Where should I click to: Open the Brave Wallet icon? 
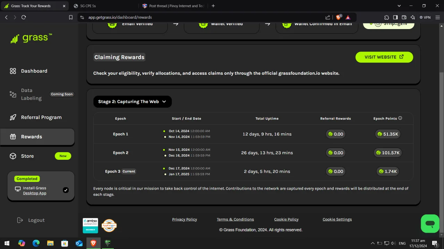coord(404,17)
